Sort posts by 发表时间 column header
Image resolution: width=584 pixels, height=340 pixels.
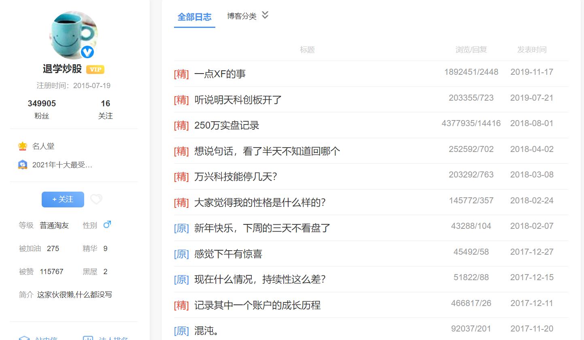pyautogui.click(x=531, y=49)
